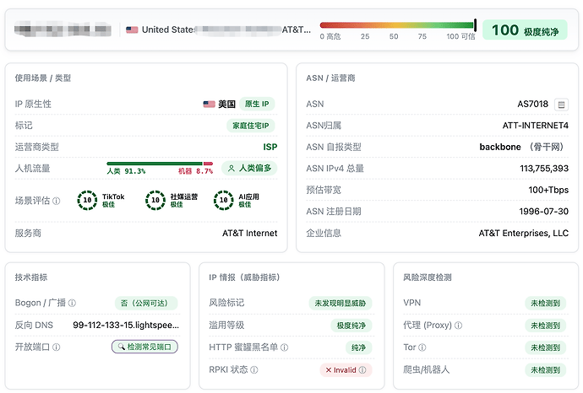The height and width of the screenshot is (393, 583).
Task: Click the 机器 8.7% label
Action: click(x=195, y=171)
